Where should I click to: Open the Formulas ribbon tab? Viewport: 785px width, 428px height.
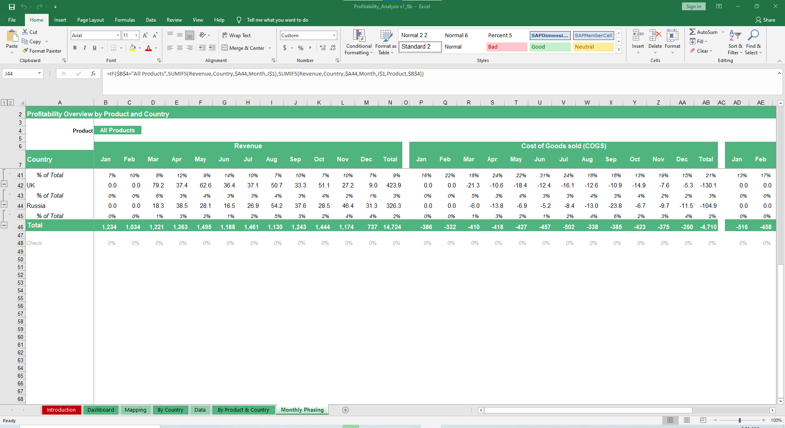pos(125,20)
